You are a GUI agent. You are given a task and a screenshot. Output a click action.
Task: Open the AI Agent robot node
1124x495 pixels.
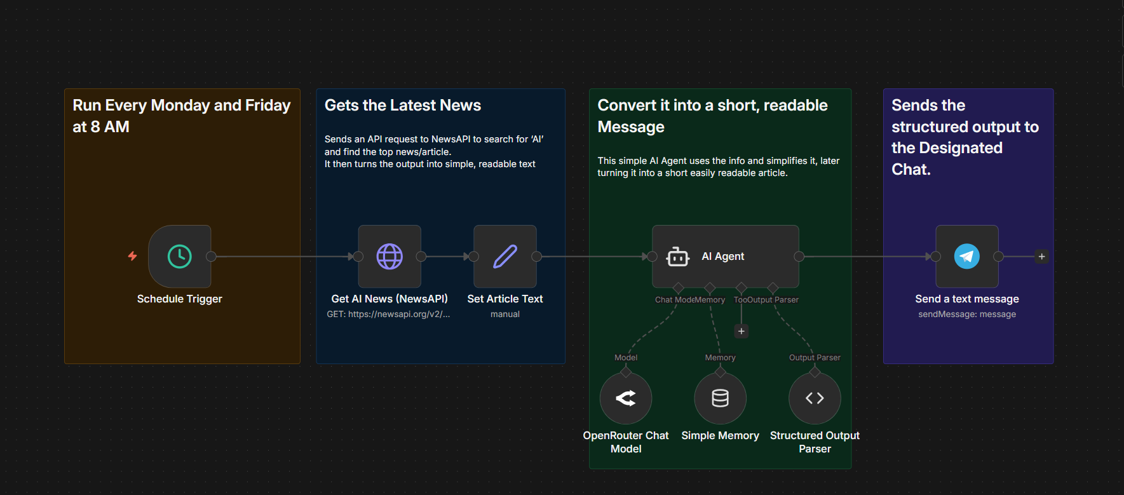726,257
